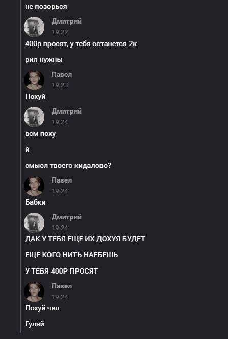Screen dimensions: 228x339
Task: Select message 'У ТЕБЯ 400Р ПРОСЯТ'
Action: point(62,271)
